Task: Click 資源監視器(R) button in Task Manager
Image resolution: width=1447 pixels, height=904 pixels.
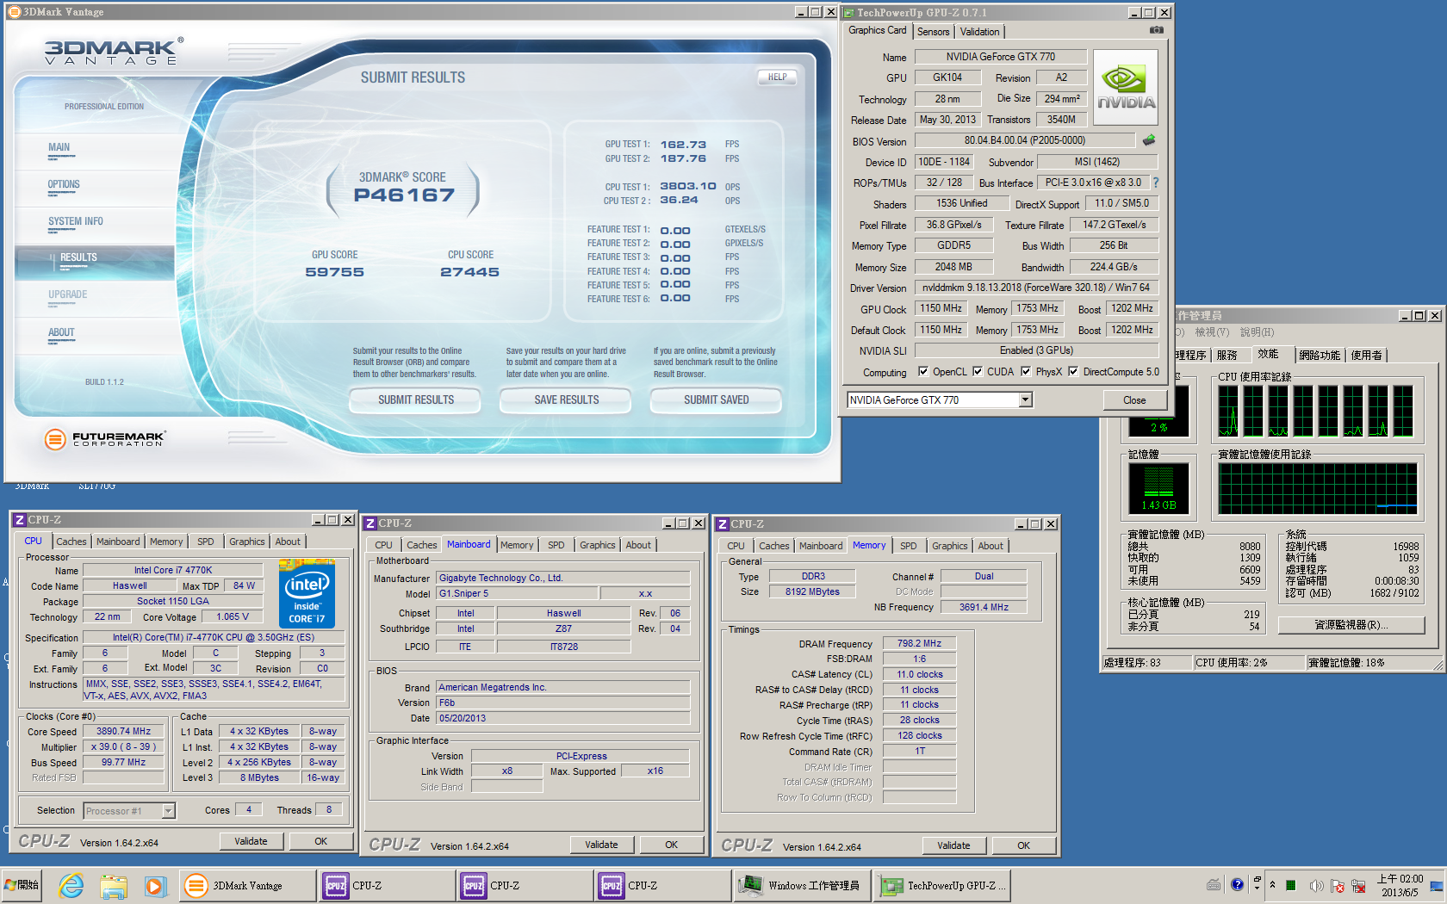Action: [1351, 625]
